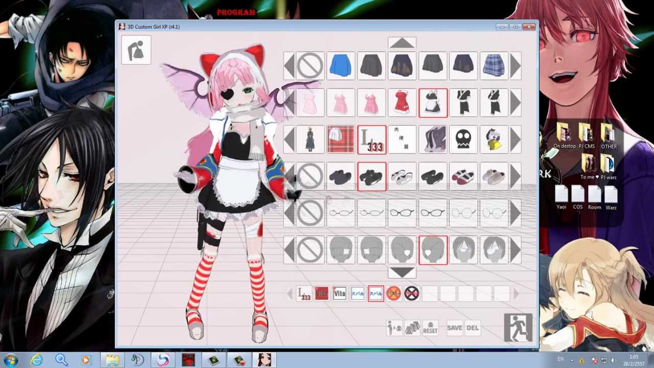Select the L333 item in clothing grid
The height and width of the screenshot is (368, 654).
tap(371, 140)
